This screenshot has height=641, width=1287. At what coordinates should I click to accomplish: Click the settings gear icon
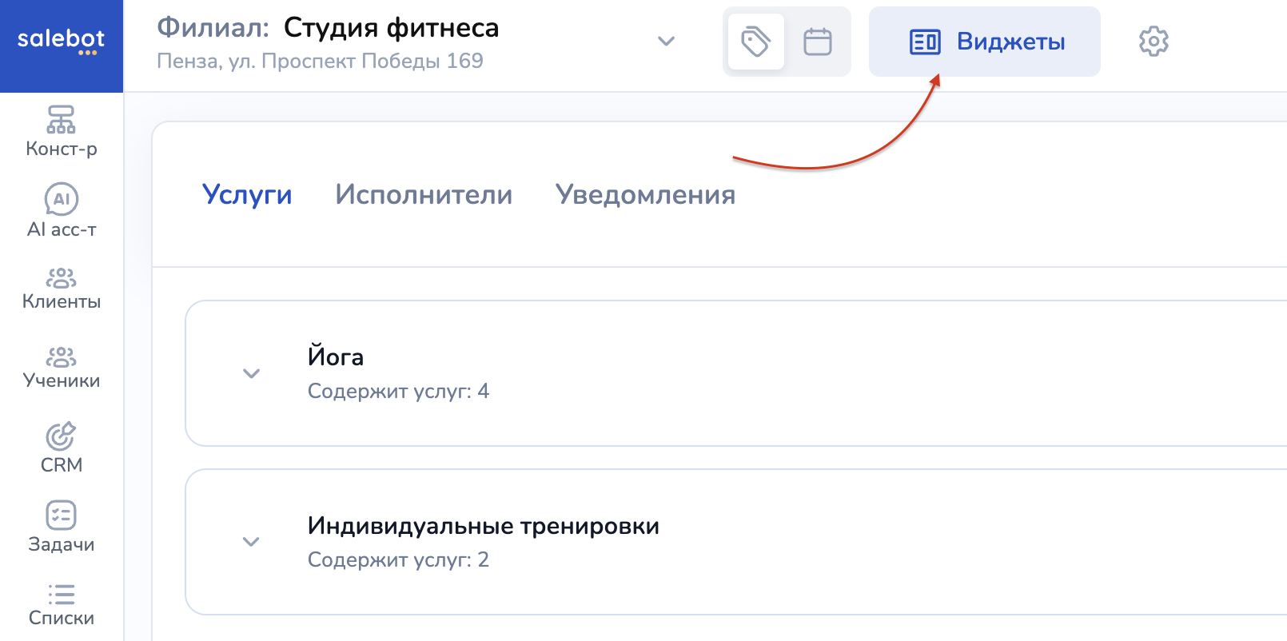point(1153,42)
